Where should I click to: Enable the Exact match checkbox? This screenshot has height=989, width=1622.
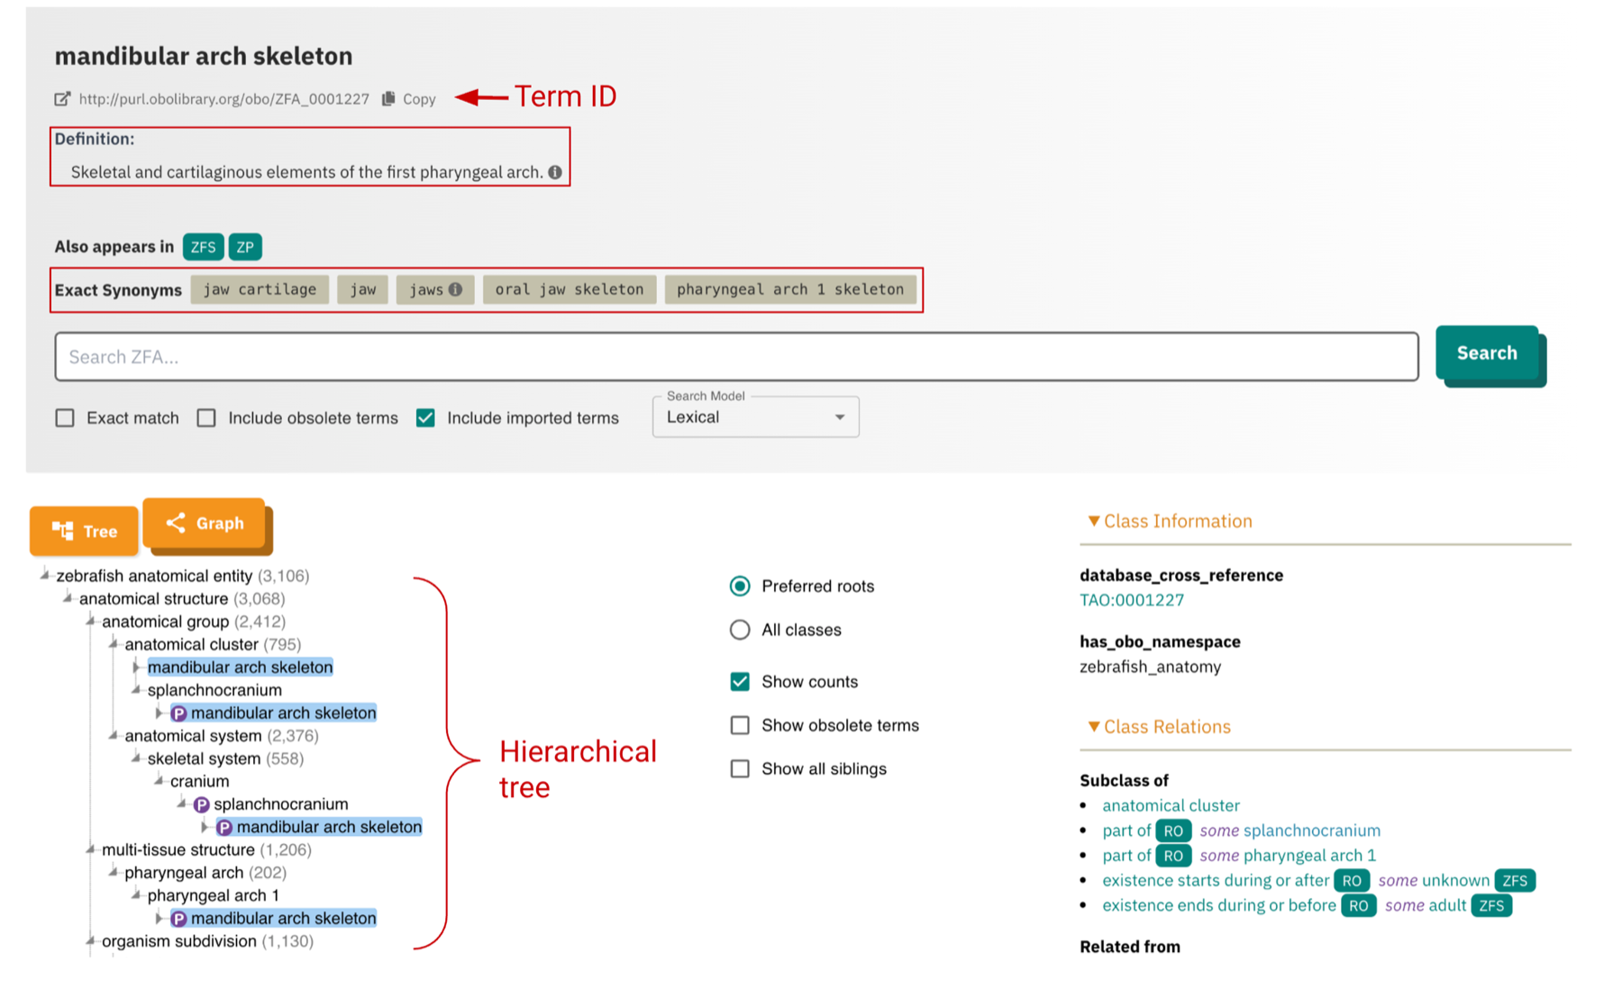tap(65, 418)
